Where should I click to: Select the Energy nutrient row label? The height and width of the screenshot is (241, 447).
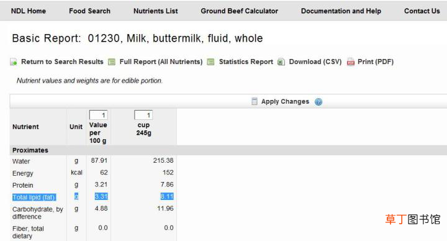click(x=23, y=173)
